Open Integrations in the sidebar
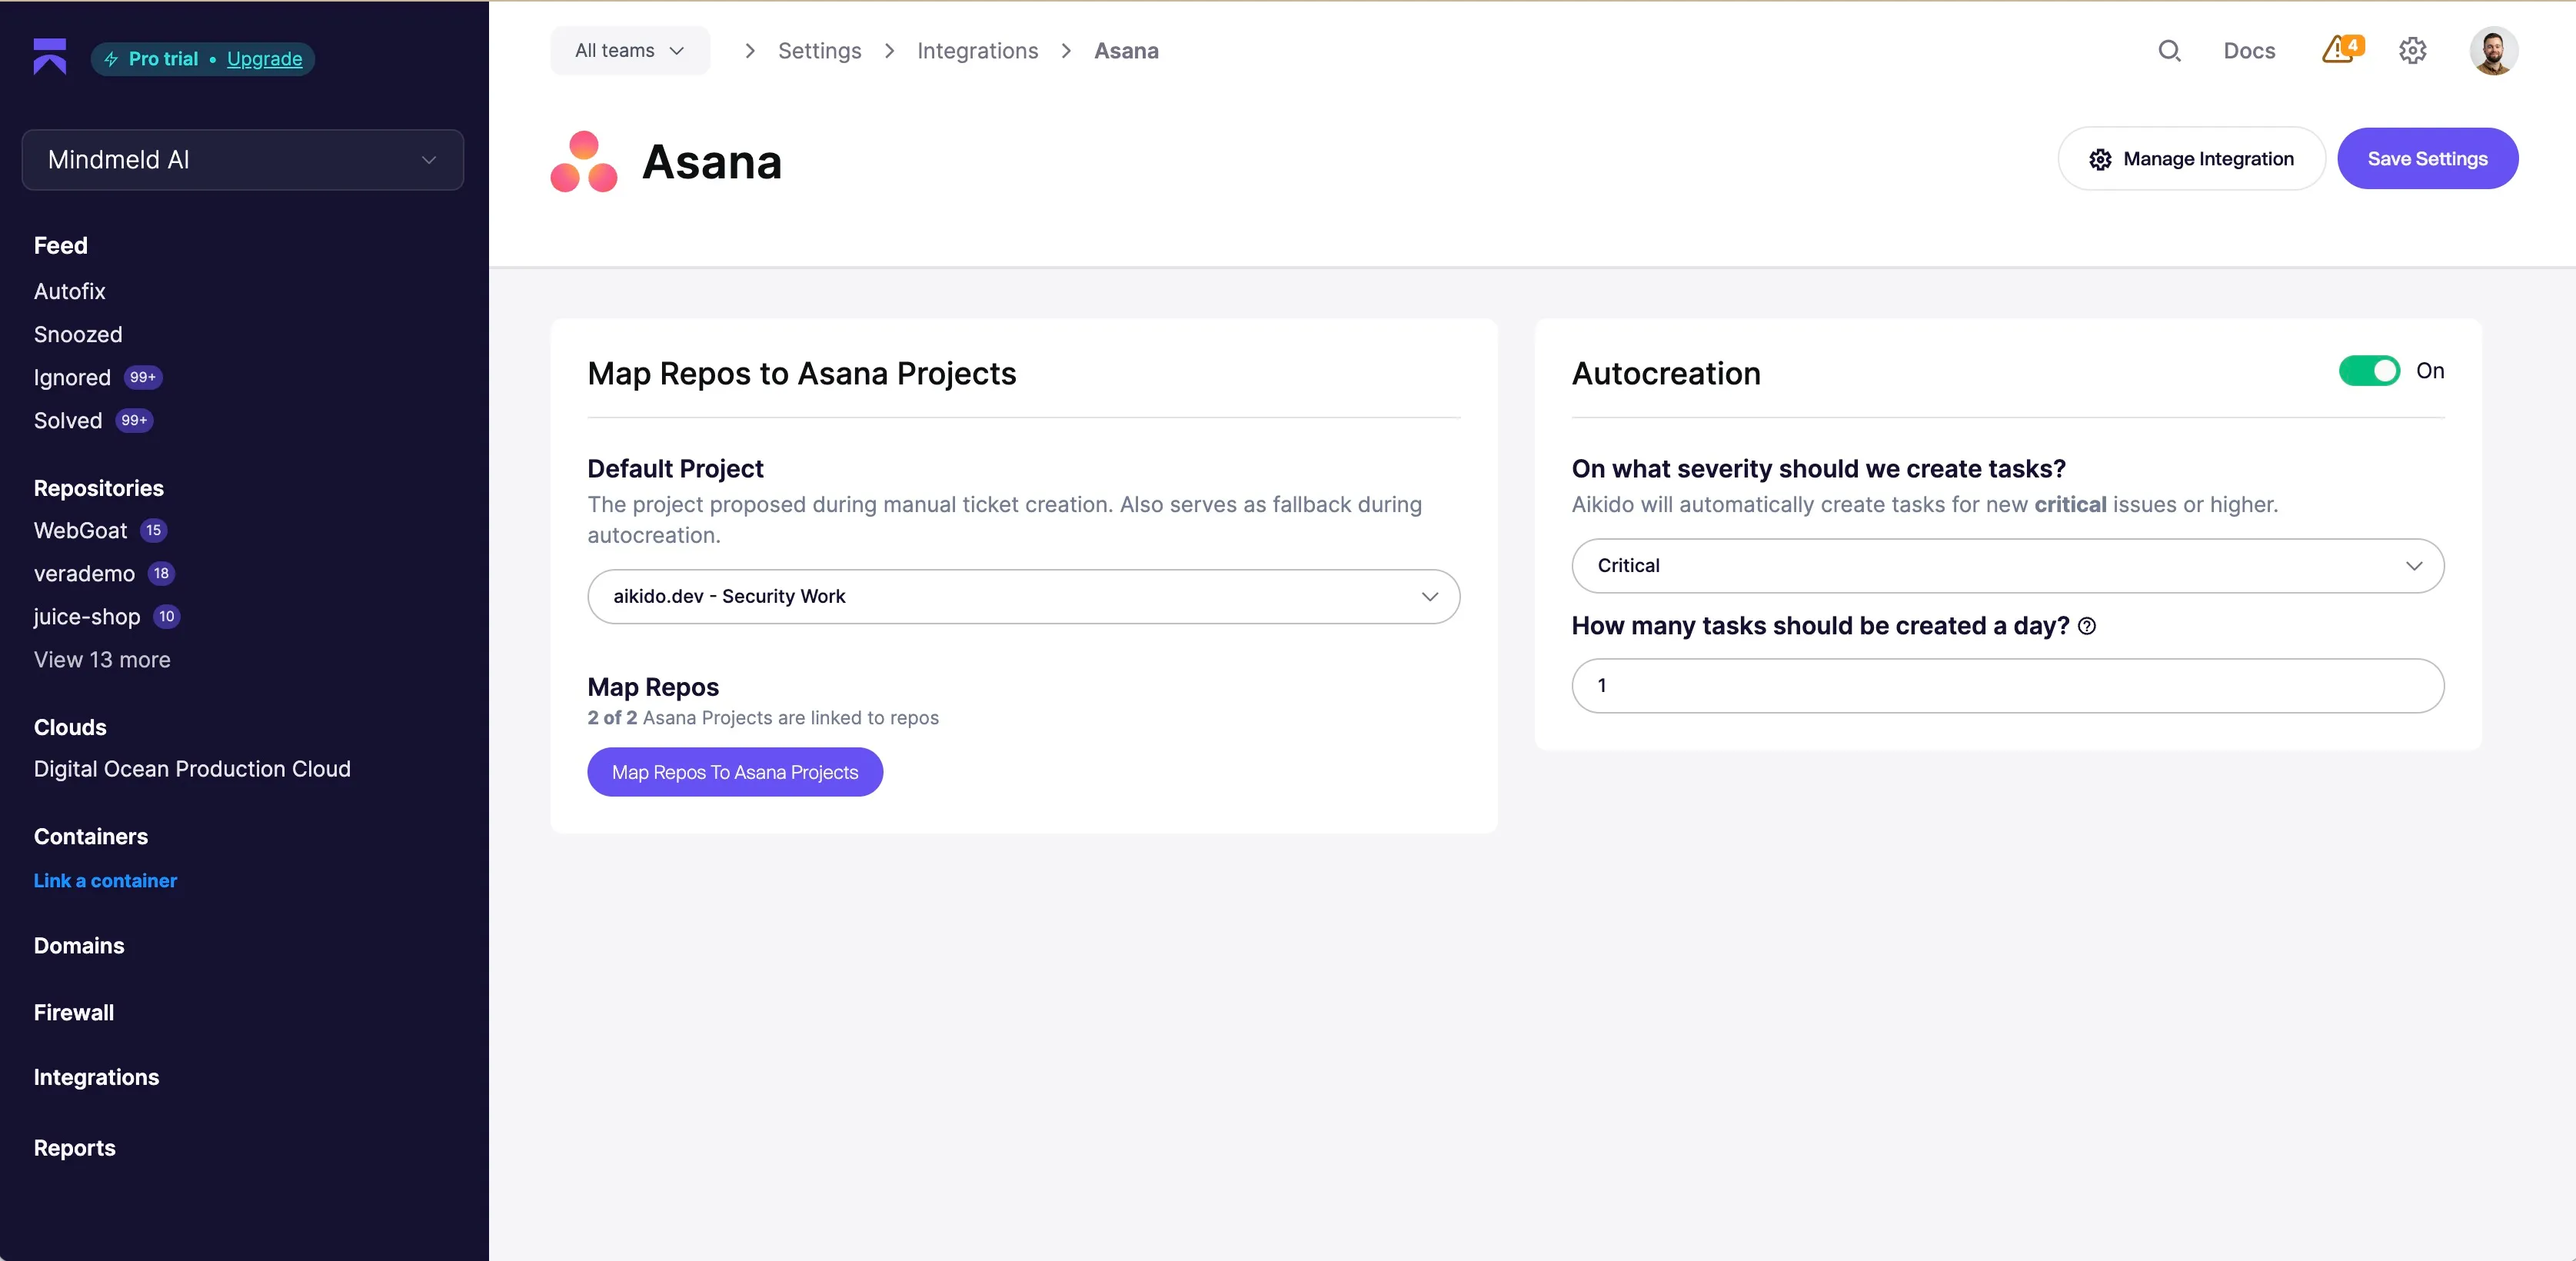 point(96,1077)
